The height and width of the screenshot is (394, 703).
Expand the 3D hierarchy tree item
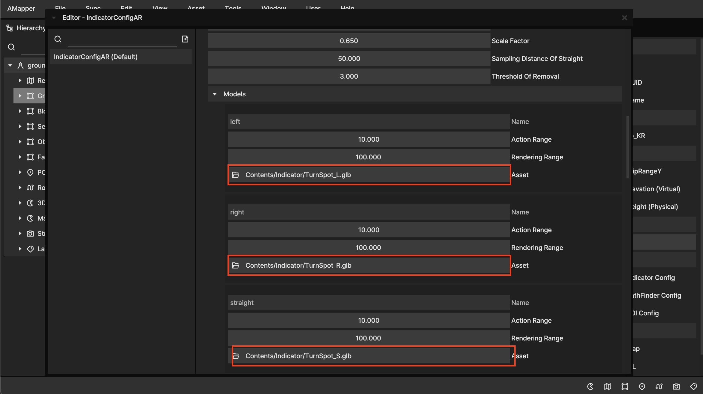point(20,203)
